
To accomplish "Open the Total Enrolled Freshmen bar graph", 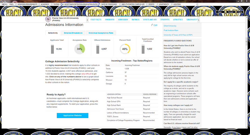I will (x=143, y=49).
